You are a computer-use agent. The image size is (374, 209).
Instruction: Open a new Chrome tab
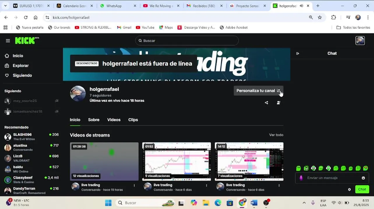318,6
